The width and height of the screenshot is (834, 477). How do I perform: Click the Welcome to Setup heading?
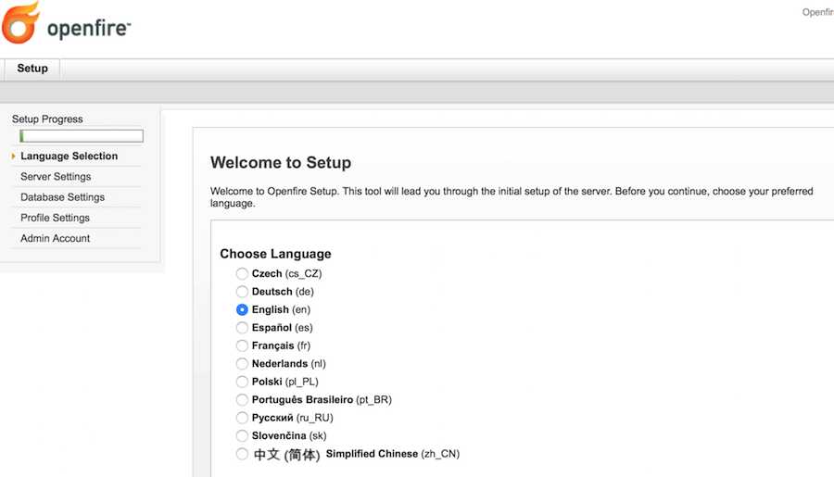281,163
